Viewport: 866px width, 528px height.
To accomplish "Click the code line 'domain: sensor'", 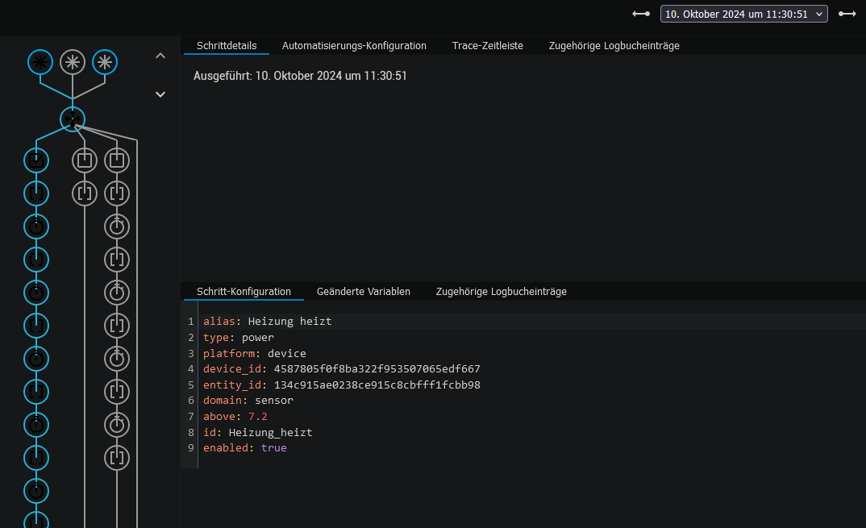I will (x=248, y=401).
